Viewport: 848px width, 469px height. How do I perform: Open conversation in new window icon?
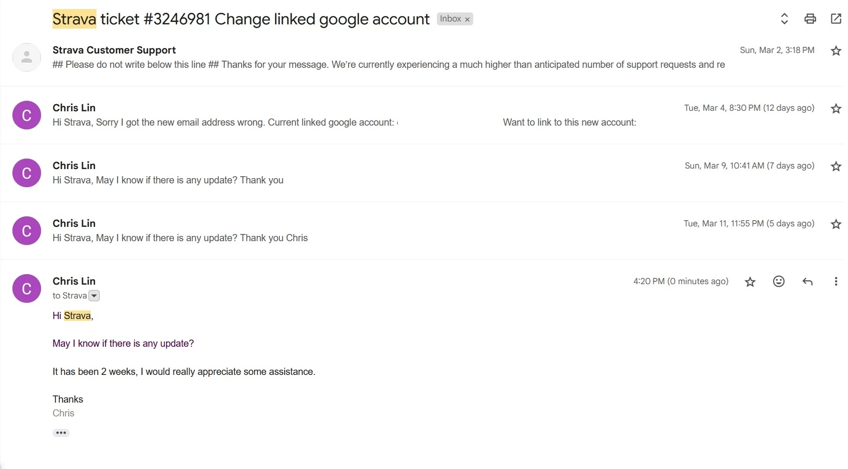836,19
